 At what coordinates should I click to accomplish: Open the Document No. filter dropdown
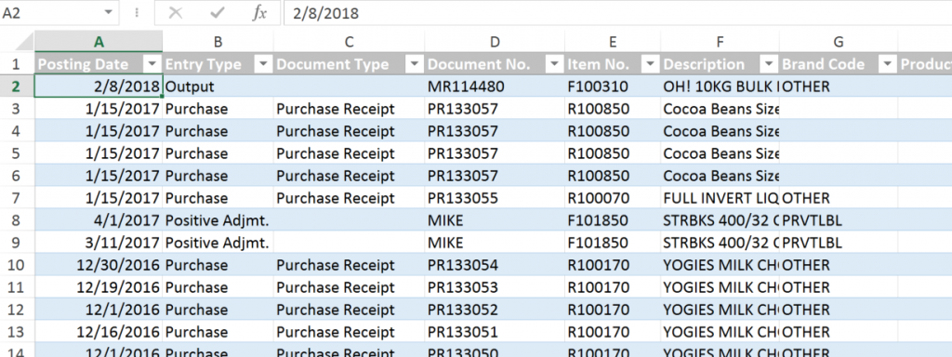coord(554,64)
